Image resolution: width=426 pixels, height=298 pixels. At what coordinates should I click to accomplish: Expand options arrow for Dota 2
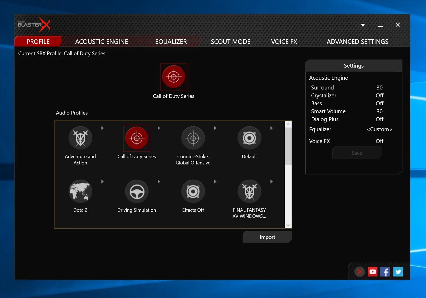(102, 182)
